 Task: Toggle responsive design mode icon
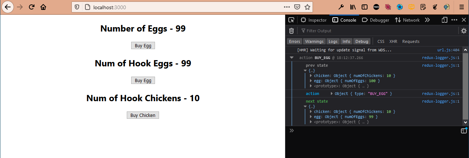[444, 20]
